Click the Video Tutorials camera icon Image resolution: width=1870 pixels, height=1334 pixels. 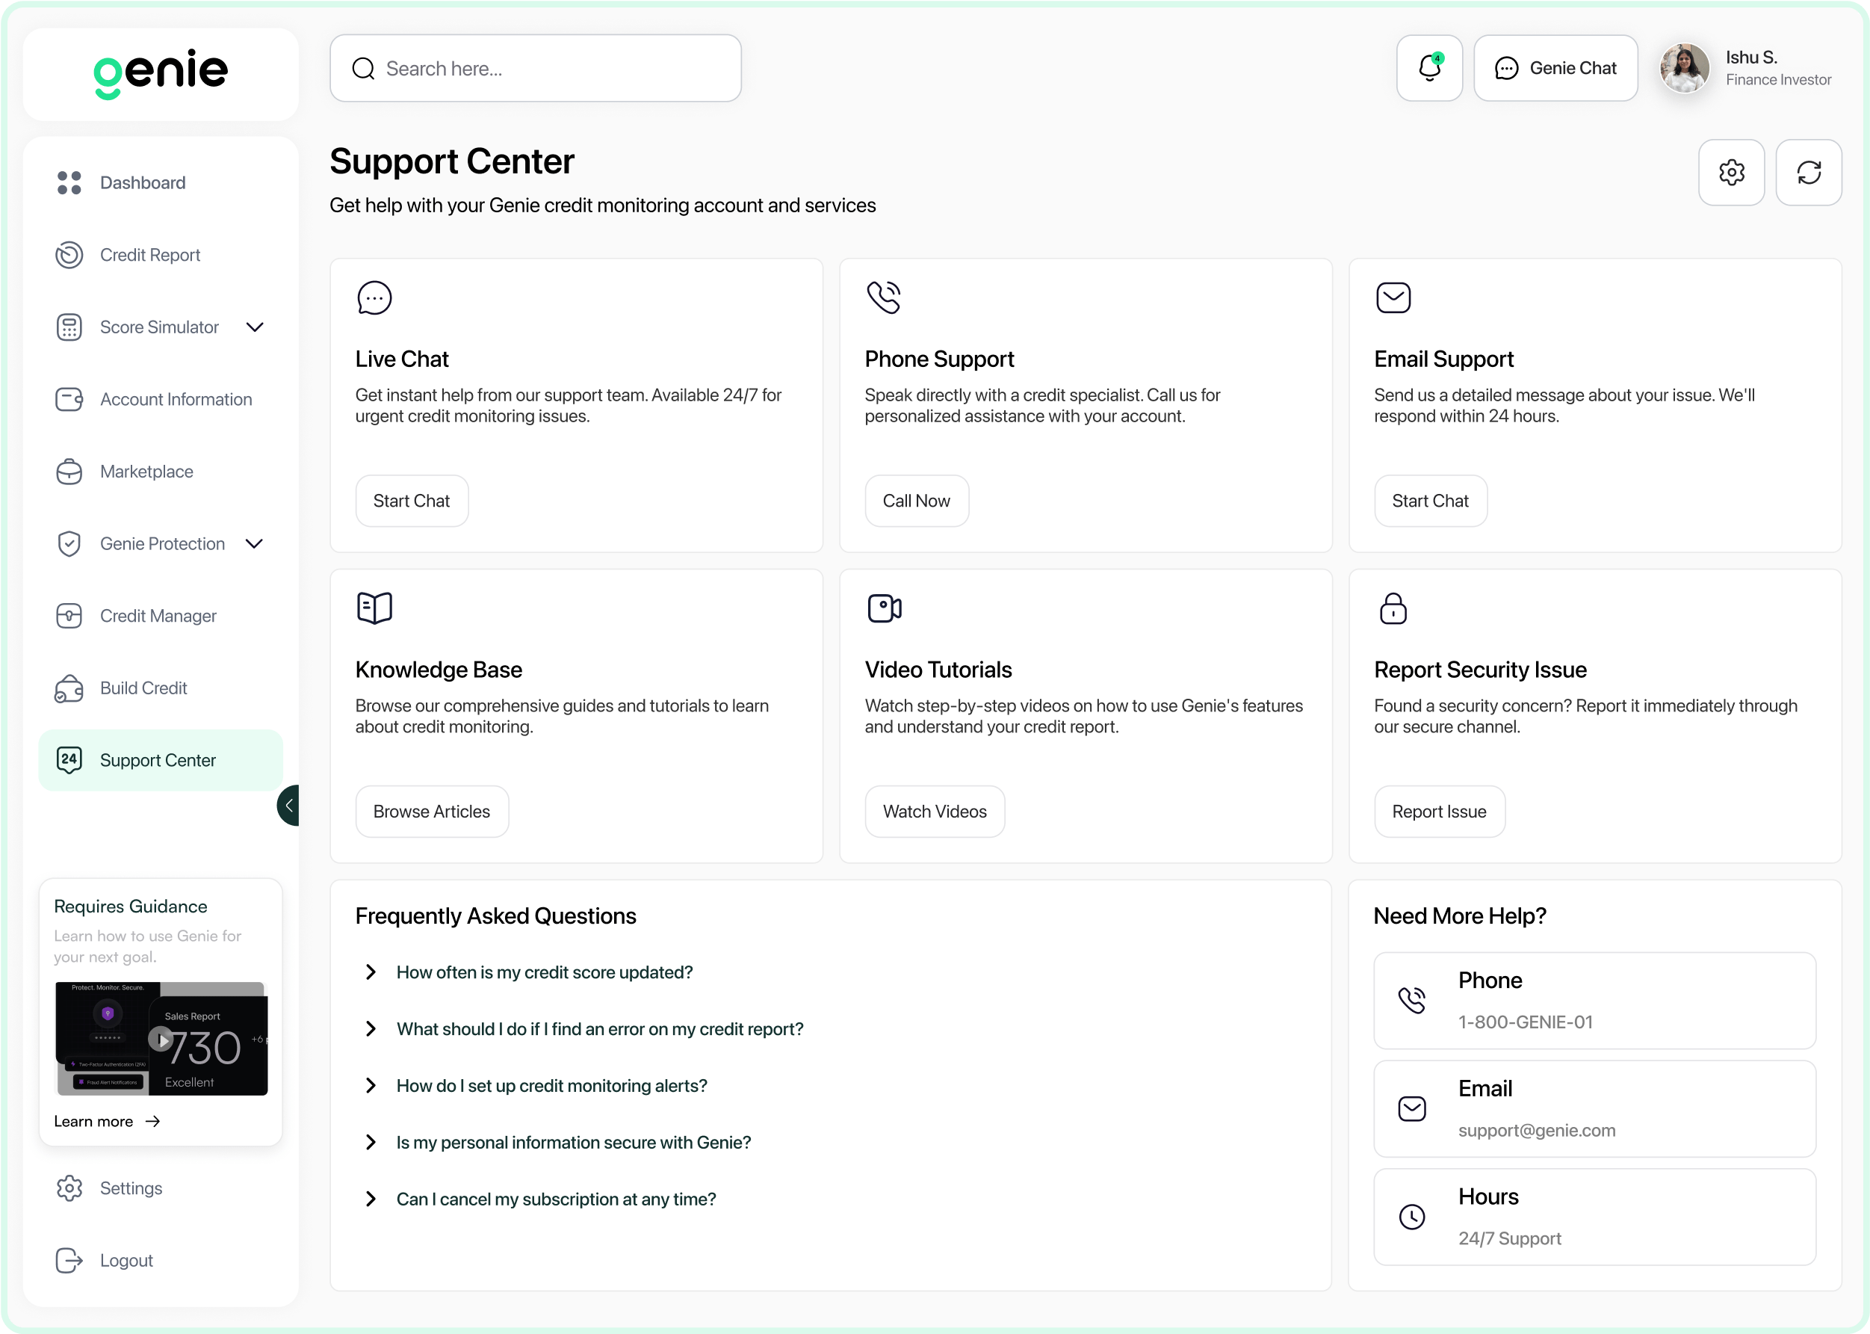(x=884, y=608)
